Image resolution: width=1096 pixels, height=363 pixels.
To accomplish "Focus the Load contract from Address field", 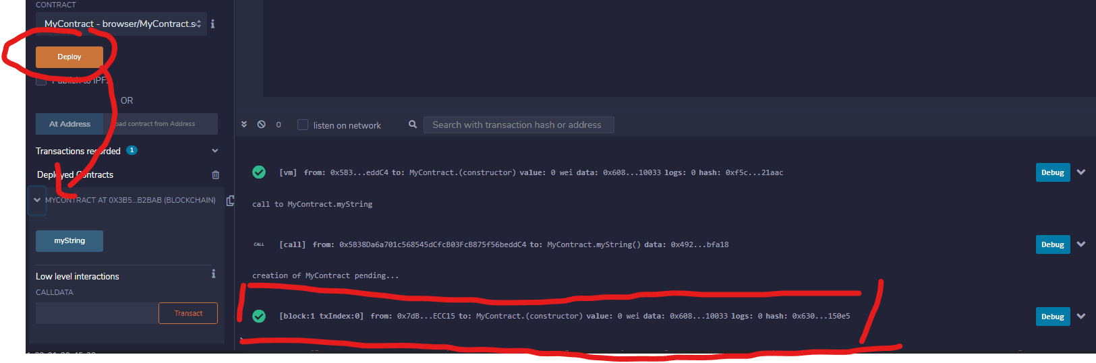I will [x=161, y=124].
